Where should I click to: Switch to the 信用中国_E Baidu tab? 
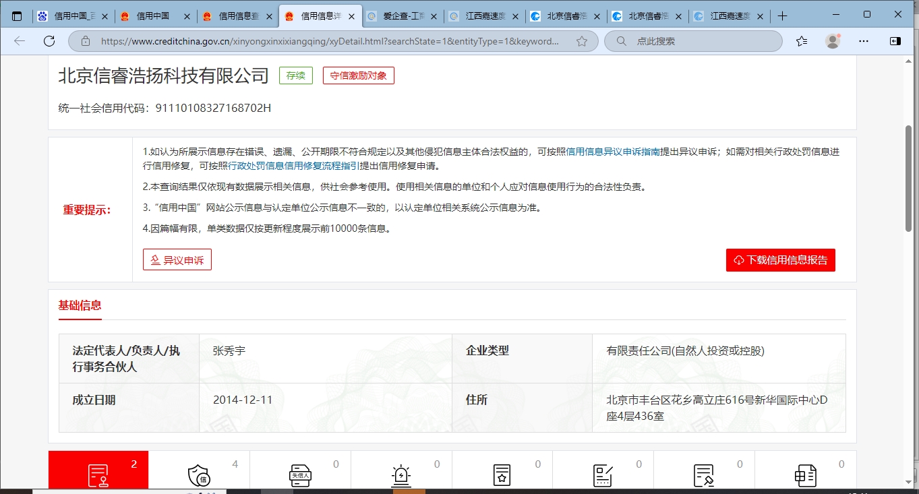[x=73, y=16]
